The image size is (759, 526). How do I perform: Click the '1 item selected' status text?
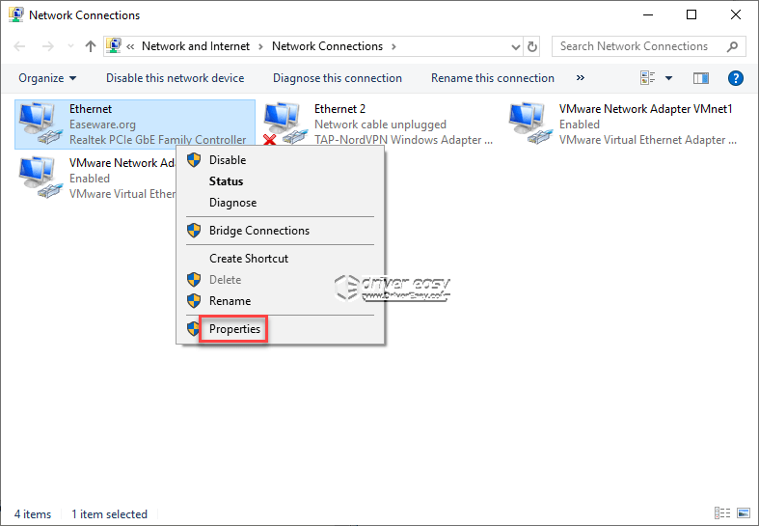[109, 513]
